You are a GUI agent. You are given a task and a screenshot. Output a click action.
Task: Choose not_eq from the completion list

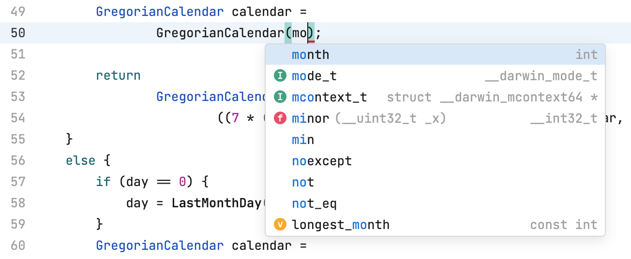314,203
